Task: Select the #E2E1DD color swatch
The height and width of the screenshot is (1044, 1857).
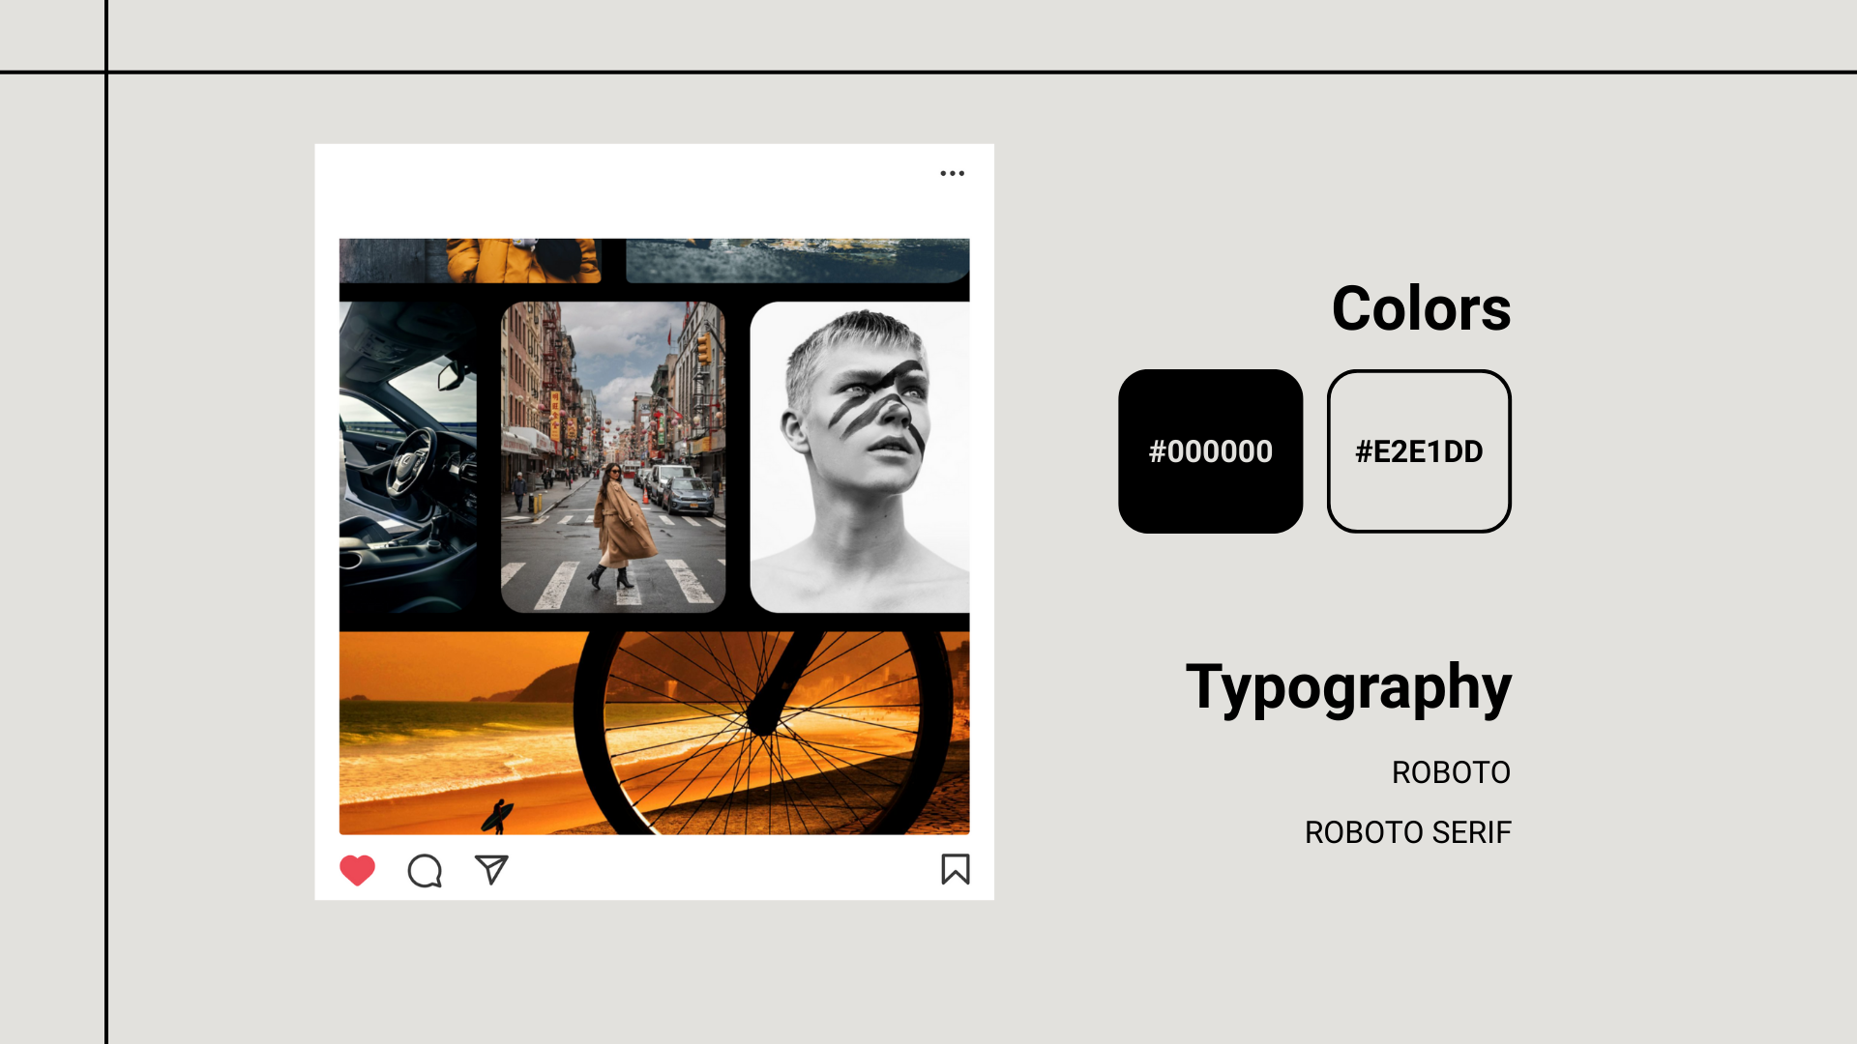Action: click(x=1419, y=450)
